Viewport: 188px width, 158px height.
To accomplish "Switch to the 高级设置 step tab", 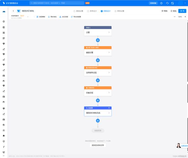I will coord(119,11).
